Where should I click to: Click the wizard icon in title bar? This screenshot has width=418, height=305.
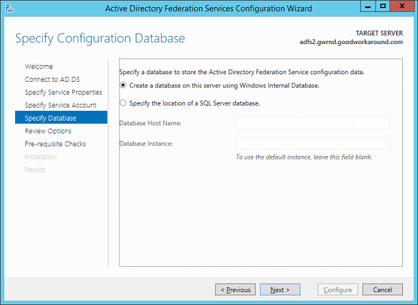[7, 8]
